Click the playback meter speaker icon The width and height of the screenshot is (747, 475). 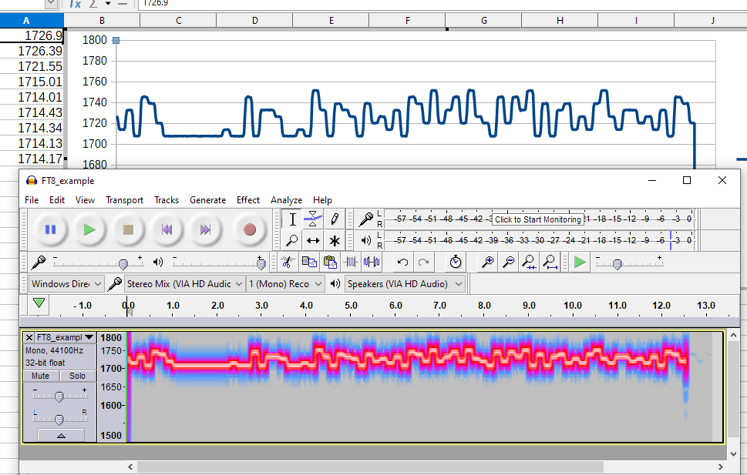[x=365, y=240]
